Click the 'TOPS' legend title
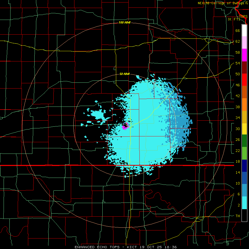 [x=243, y=17]
